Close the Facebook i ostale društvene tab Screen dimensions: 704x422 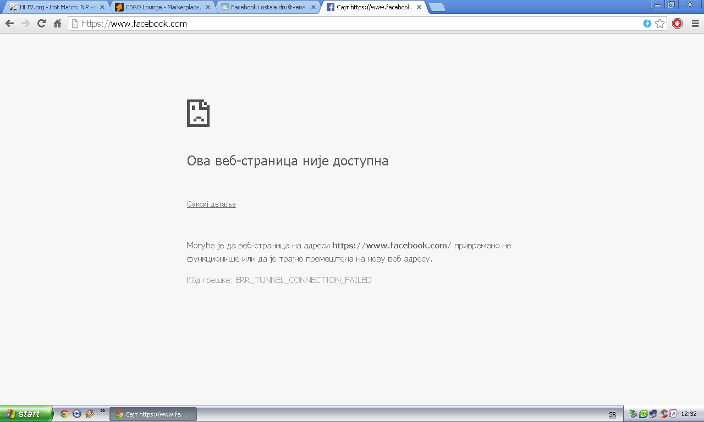coord(313,8)
